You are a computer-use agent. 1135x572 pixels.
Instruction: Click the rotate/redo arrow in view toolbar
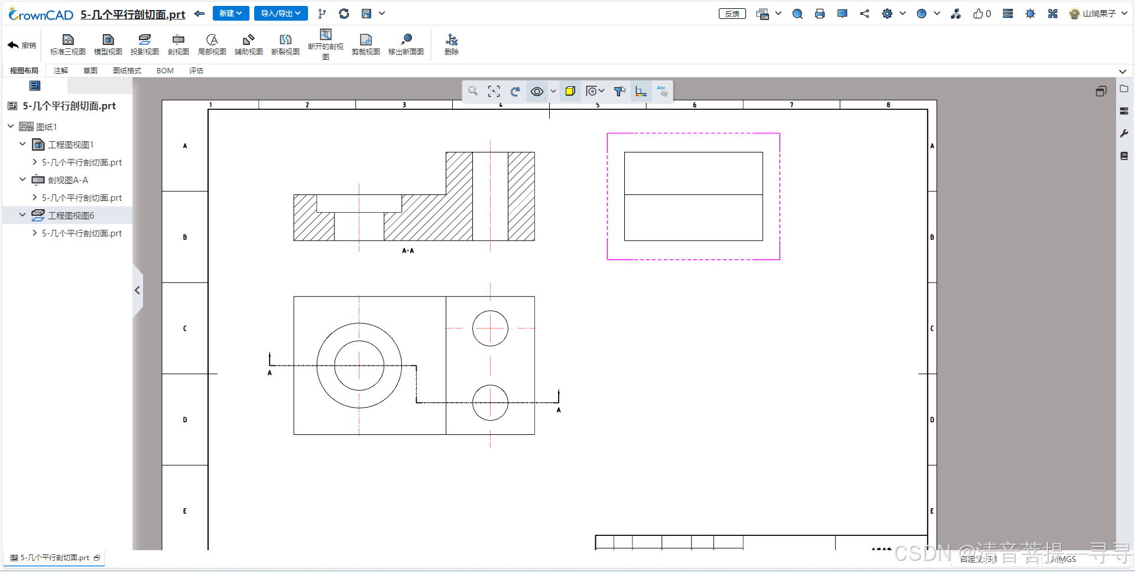(515, 91)
